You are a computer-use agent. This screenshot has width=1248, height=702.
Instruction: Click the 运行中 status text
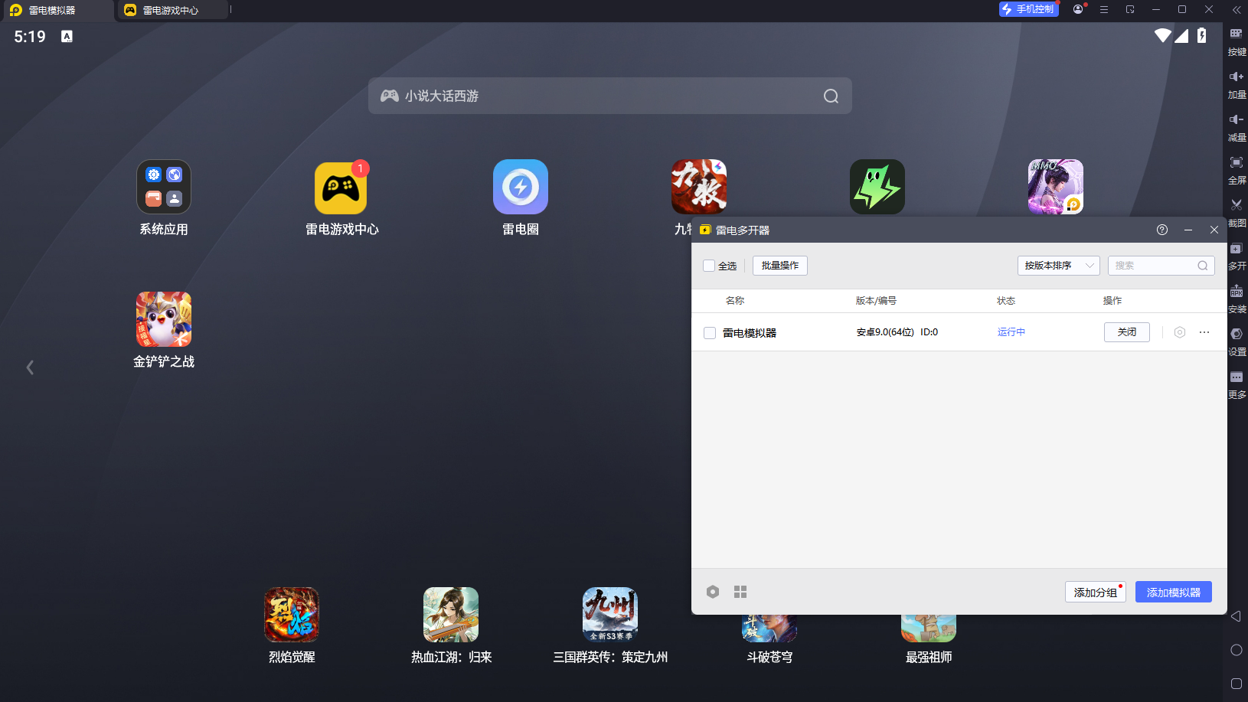coord(1011,332)
